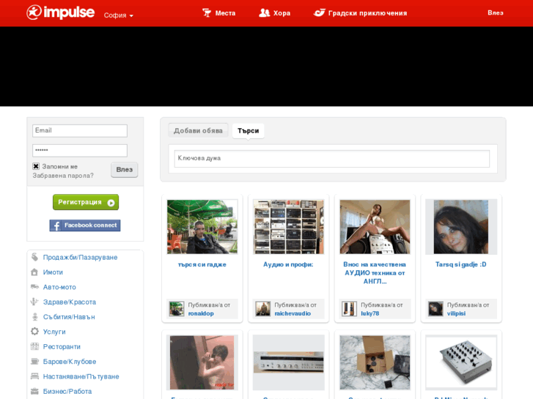
Task: Click the icon next to Продажби/Пазаруване
Action: [34, 257]
